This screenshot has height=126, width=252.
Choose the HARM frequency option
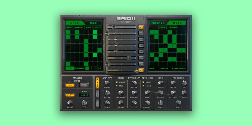(120, 82)
